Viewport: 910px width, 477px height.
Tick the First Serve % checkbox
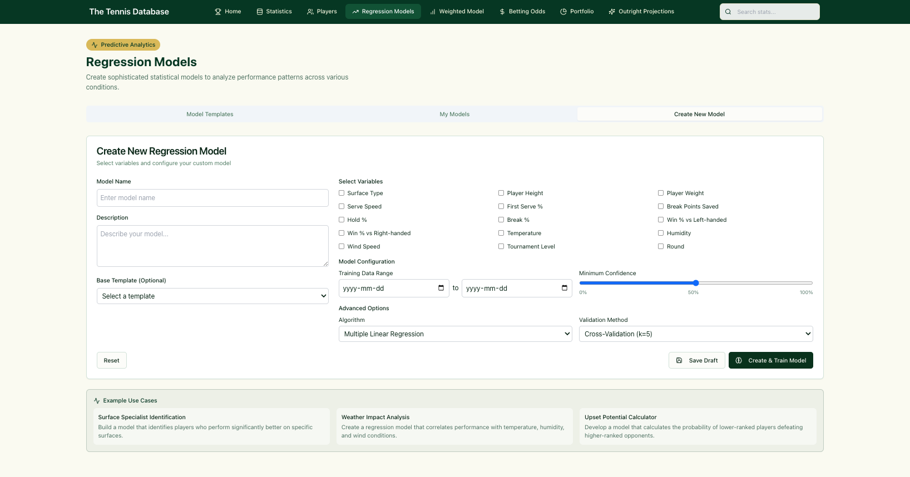501,206
